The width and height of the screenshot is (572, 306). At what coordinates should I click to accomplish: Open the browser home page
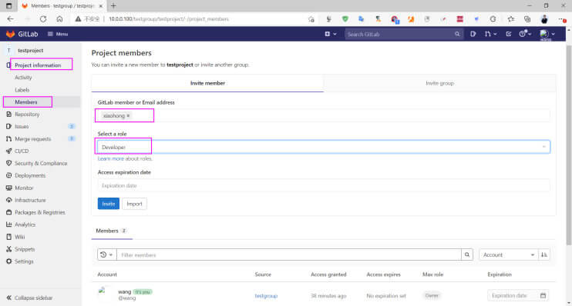click(x=59, y=19)
